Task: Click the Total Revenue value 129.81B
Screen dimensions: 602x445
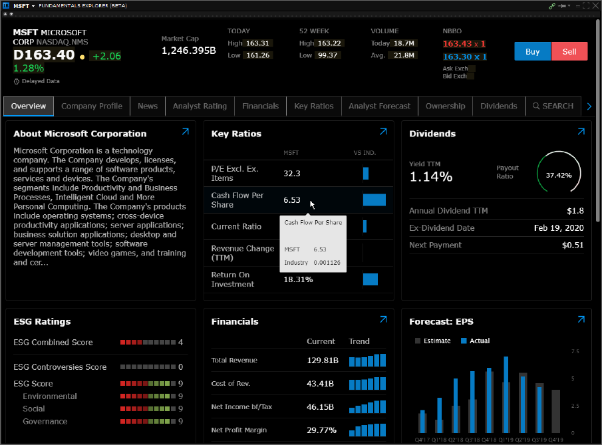Action: 323,360
